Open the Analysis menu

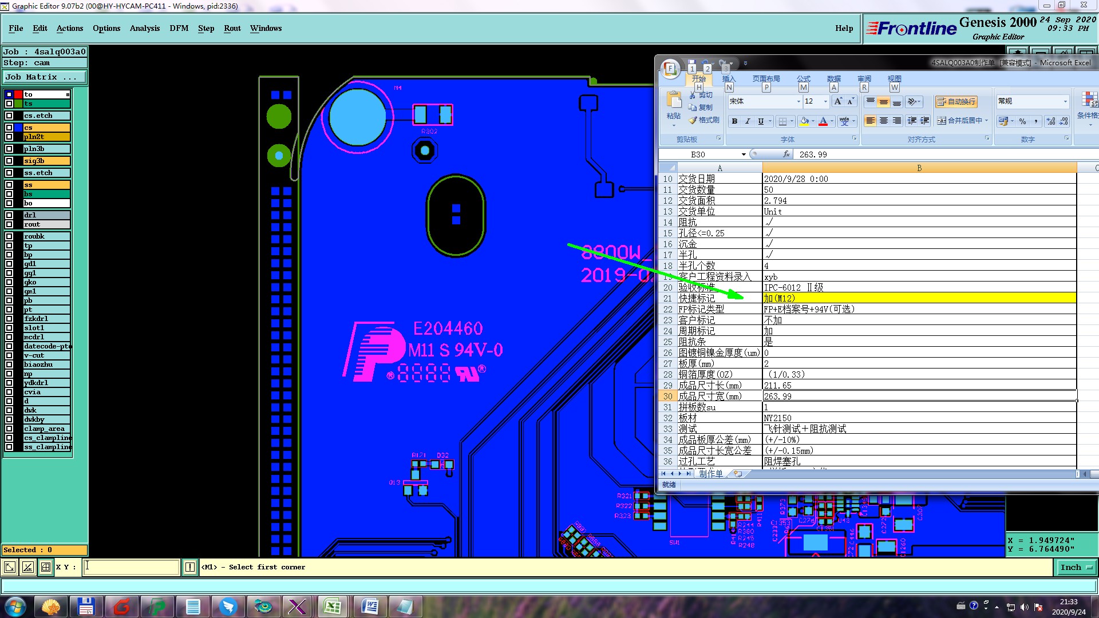pos(144,28)
